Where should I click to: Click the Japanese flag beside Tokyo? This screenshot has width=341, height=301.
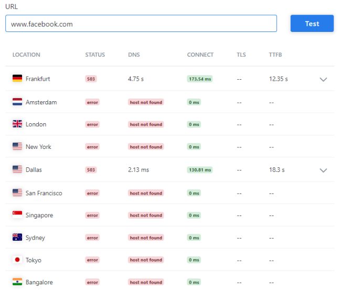click(x=17, y=260)
